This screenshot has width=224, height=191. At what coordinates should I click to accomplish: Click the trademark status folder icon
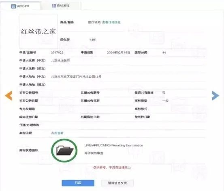(64, 151)
